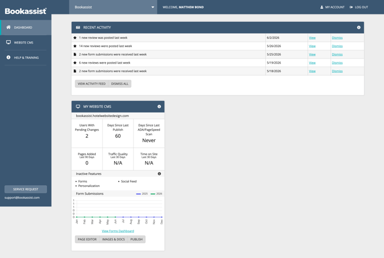
Task: Click Users With Pending Changes value 2
Action: pos(87,136)
